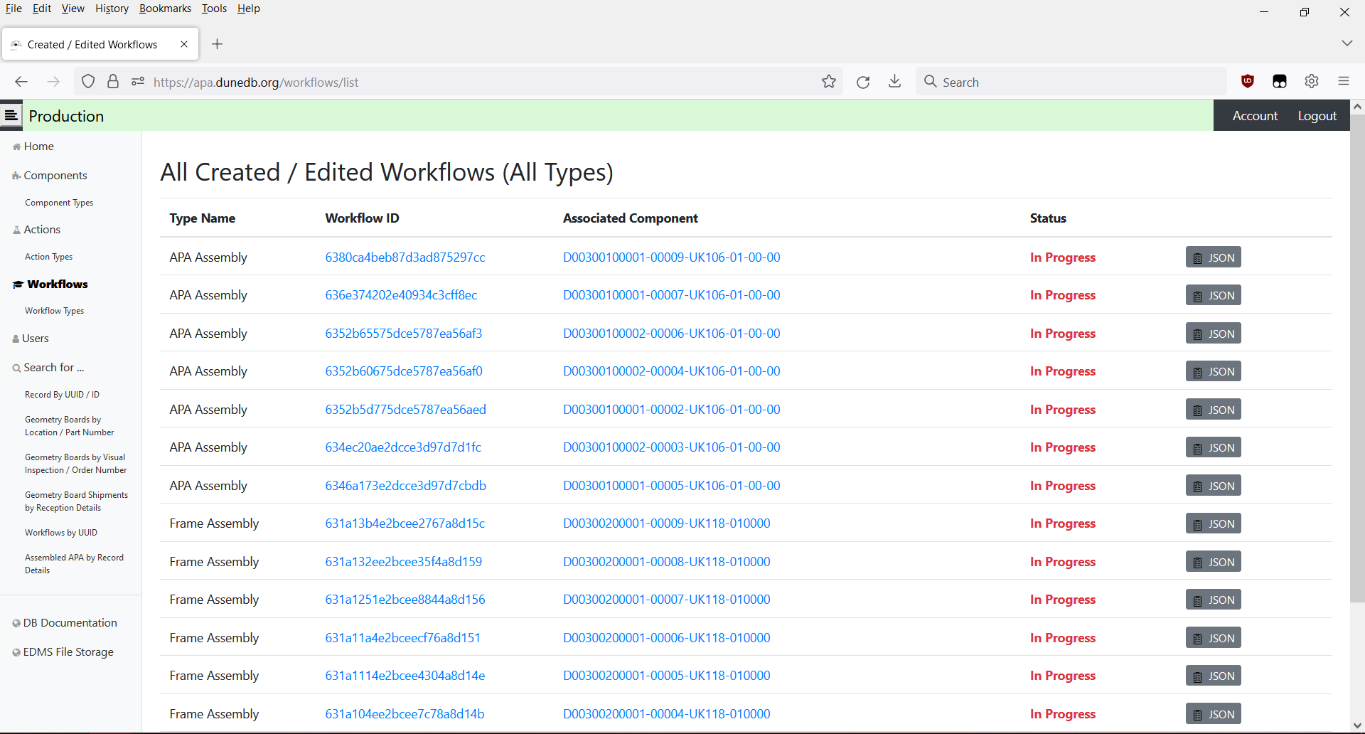The height and width of the screenshot is (734, 1365).
Task: Open workflow 6380ca4beb87d3ad875297cc
Action: pos(405,257)
